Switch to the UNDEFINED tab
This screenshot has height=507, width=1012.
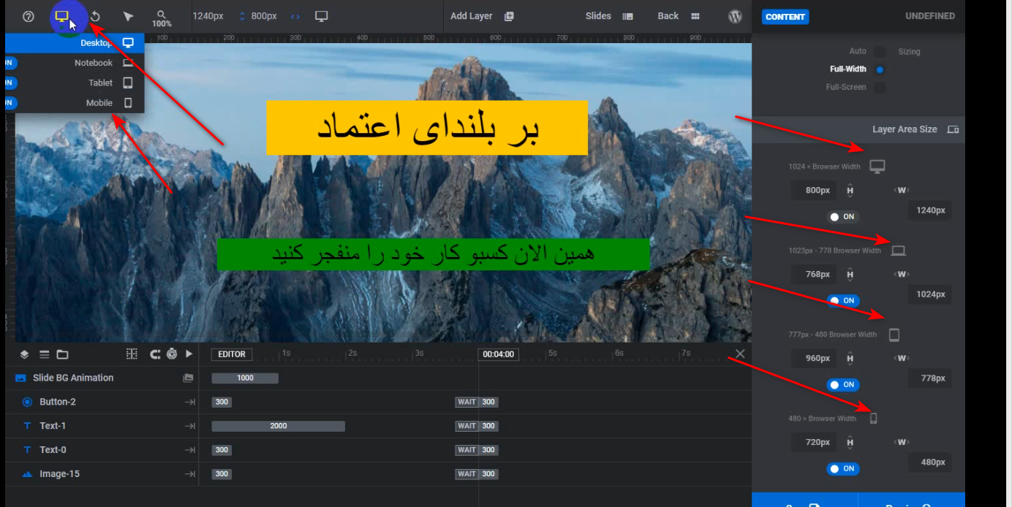point(930,16)
